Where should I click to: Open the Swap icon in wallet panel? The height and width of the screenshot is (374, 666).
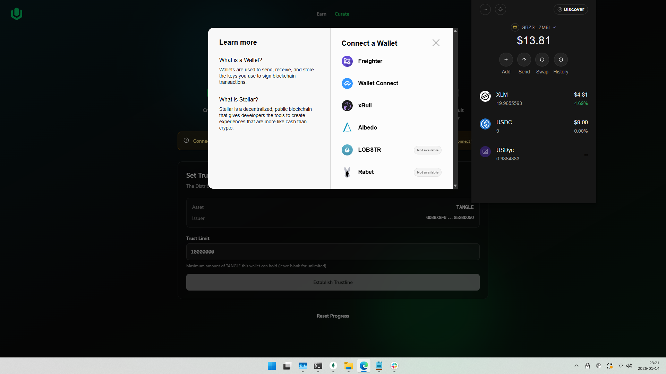(x=542, y=60)
